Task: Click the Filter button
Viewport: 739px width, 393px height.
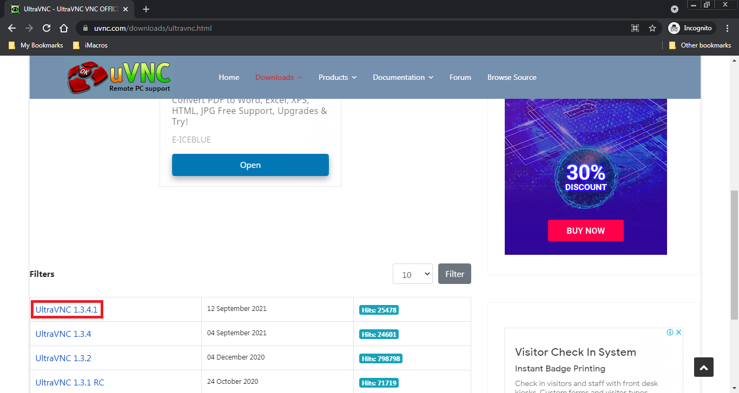Action: tap(454, 274)
